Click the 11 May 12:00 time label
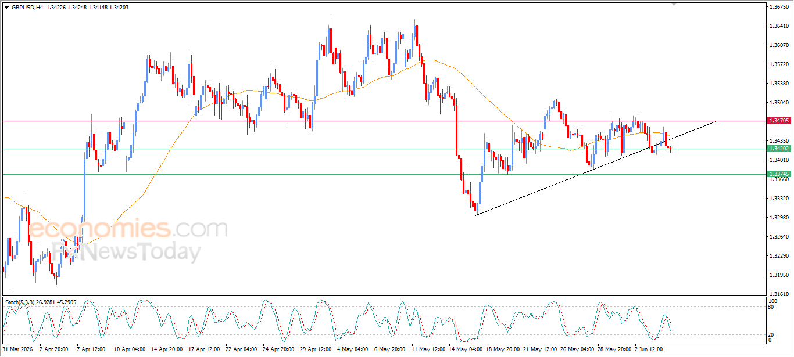This screenshot has width=794, height=357. pyautogui.click(x=427, y=350)
